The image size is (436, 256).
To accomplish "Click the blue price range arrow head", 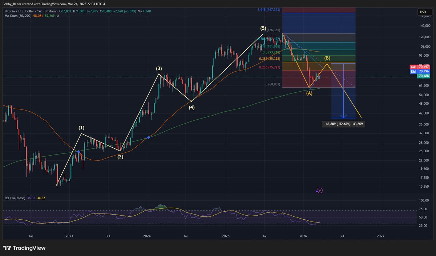I will (x=343, y=116).
